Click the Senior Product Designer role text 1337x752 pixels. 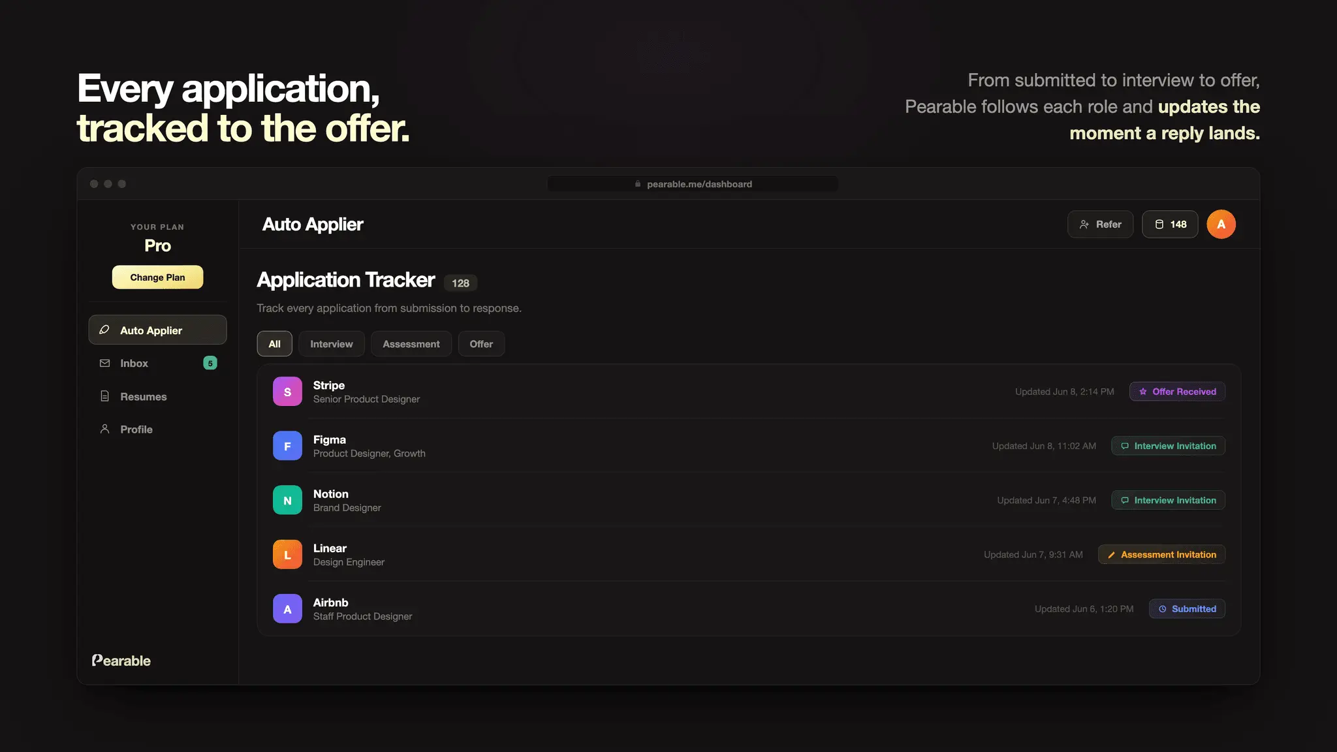366,399
